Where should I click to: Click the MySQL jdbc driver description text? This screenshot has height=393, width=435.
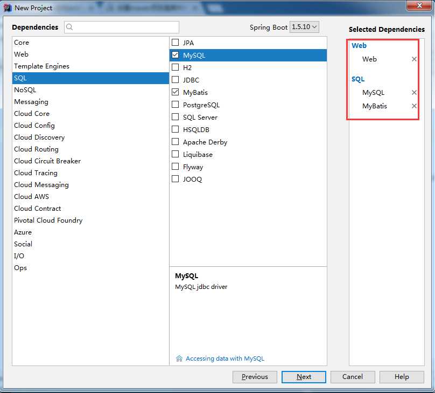[201, 287]
